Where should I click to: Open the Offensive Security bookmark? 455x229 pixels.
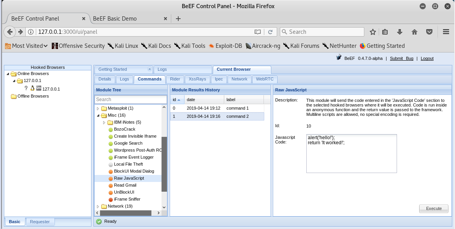[x=78, y=46]
